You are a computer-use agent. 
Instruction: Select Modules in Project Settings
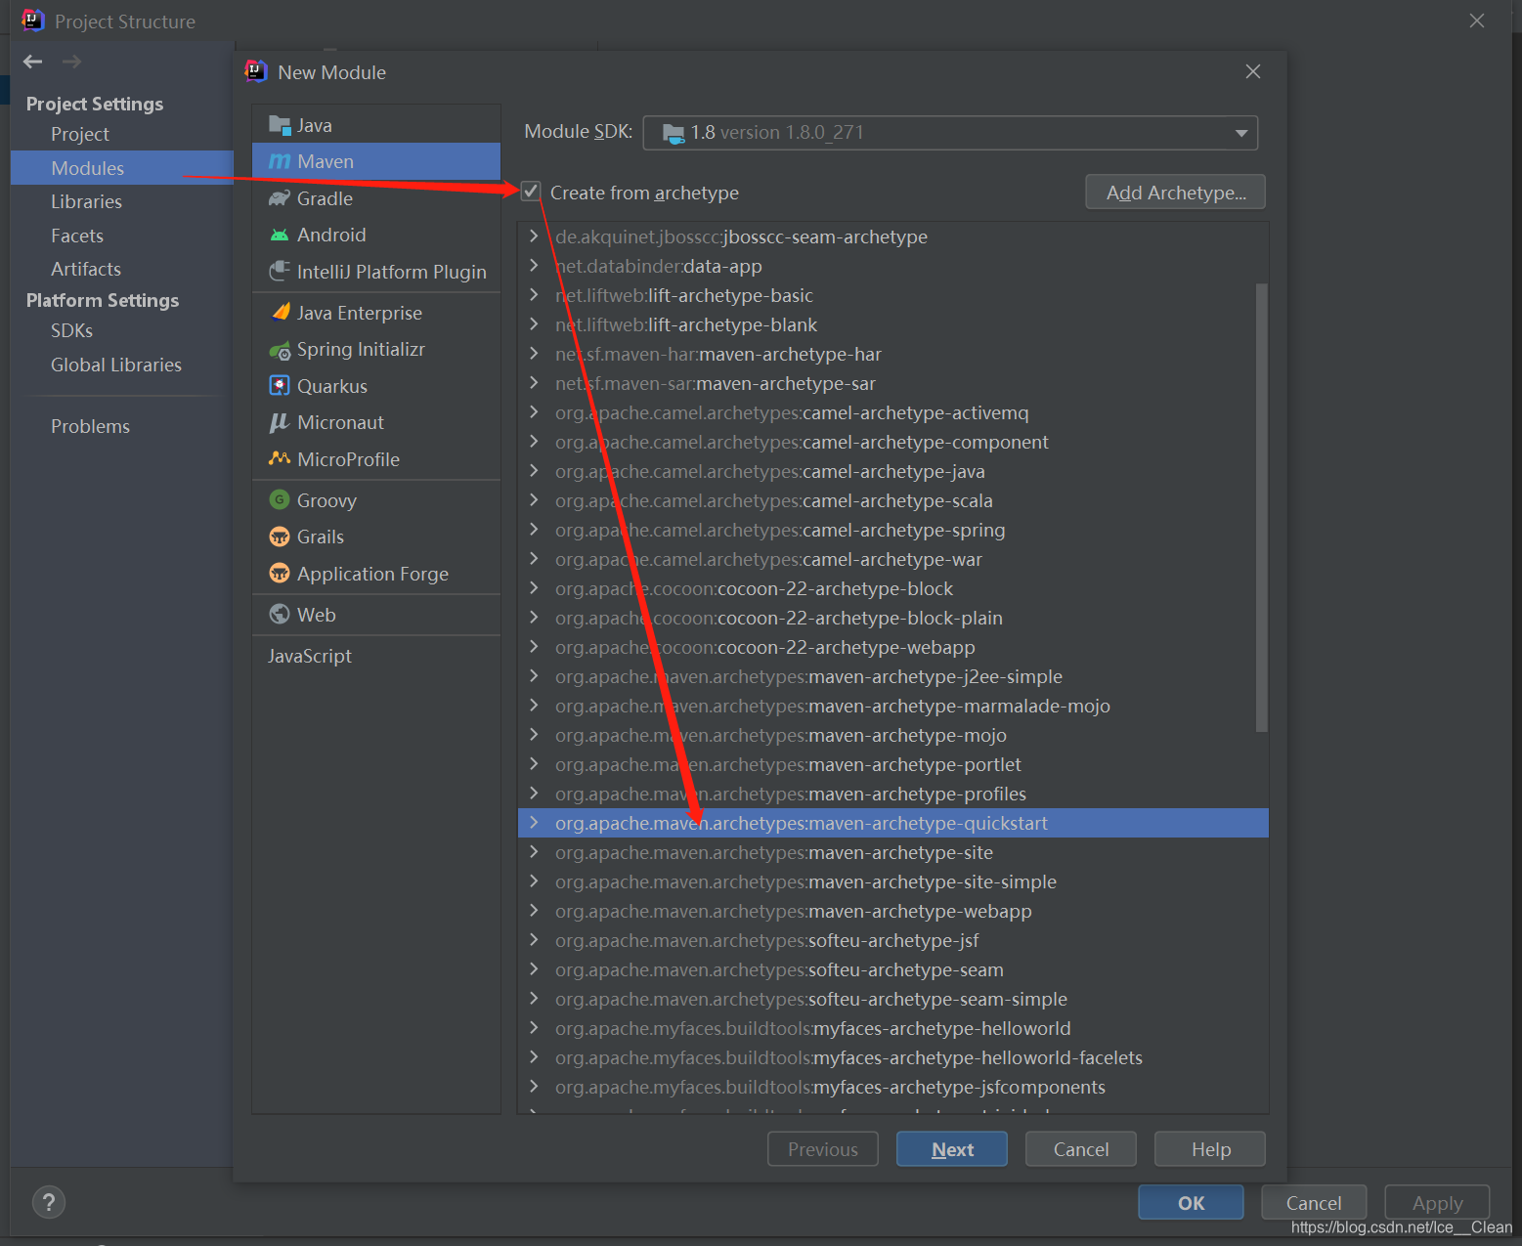[x=122, y=168]
